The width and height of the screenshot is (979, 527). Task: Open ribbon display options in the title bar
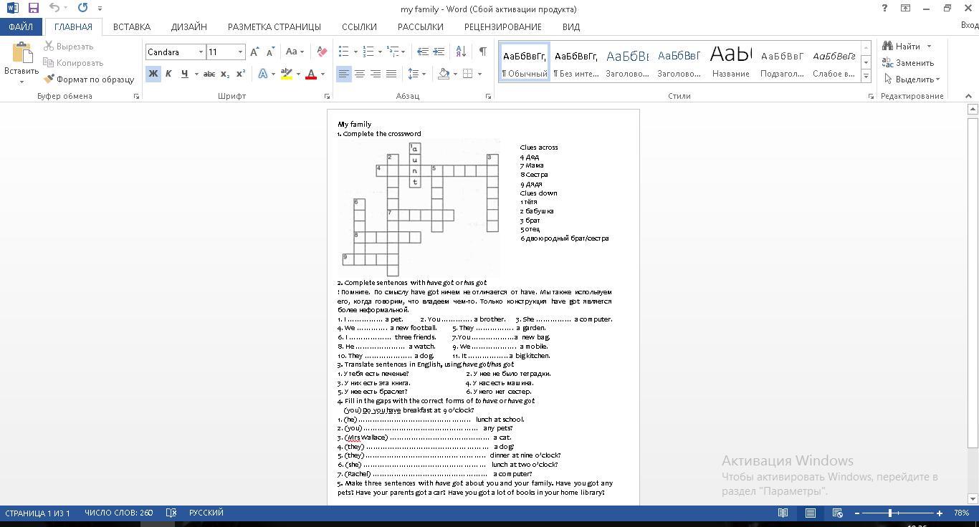[x=906, y=9]
